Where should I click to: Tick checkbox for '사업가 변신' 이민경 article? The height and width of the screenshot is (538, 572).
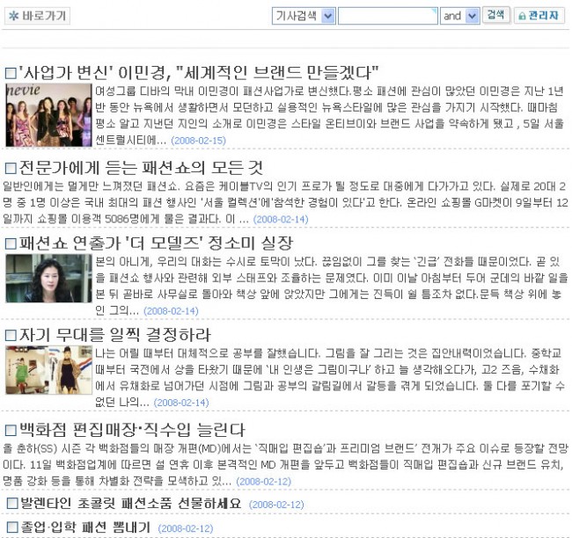click(11, 73)
